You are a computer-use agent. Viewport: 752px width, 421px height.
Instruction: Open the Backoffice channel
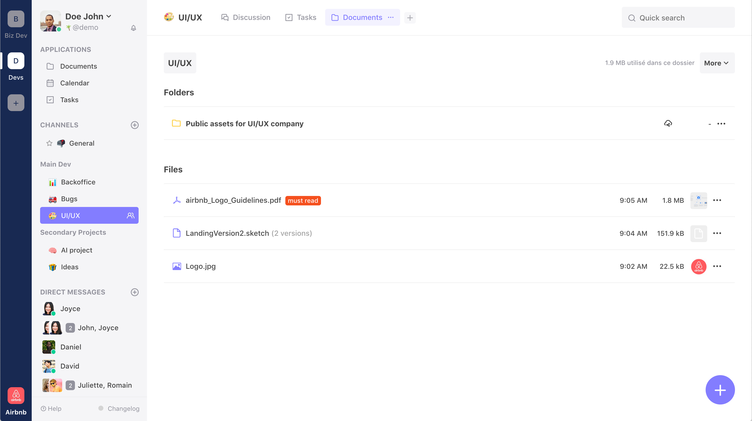coord(78,182)
